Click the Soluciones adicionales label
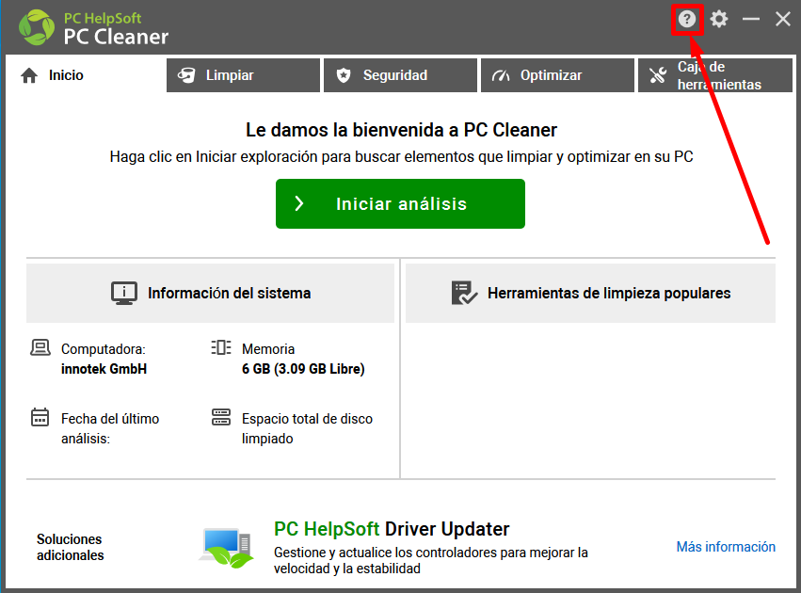Image resolution: width=801 pixels, height=593 pixels. pos(70,547)
